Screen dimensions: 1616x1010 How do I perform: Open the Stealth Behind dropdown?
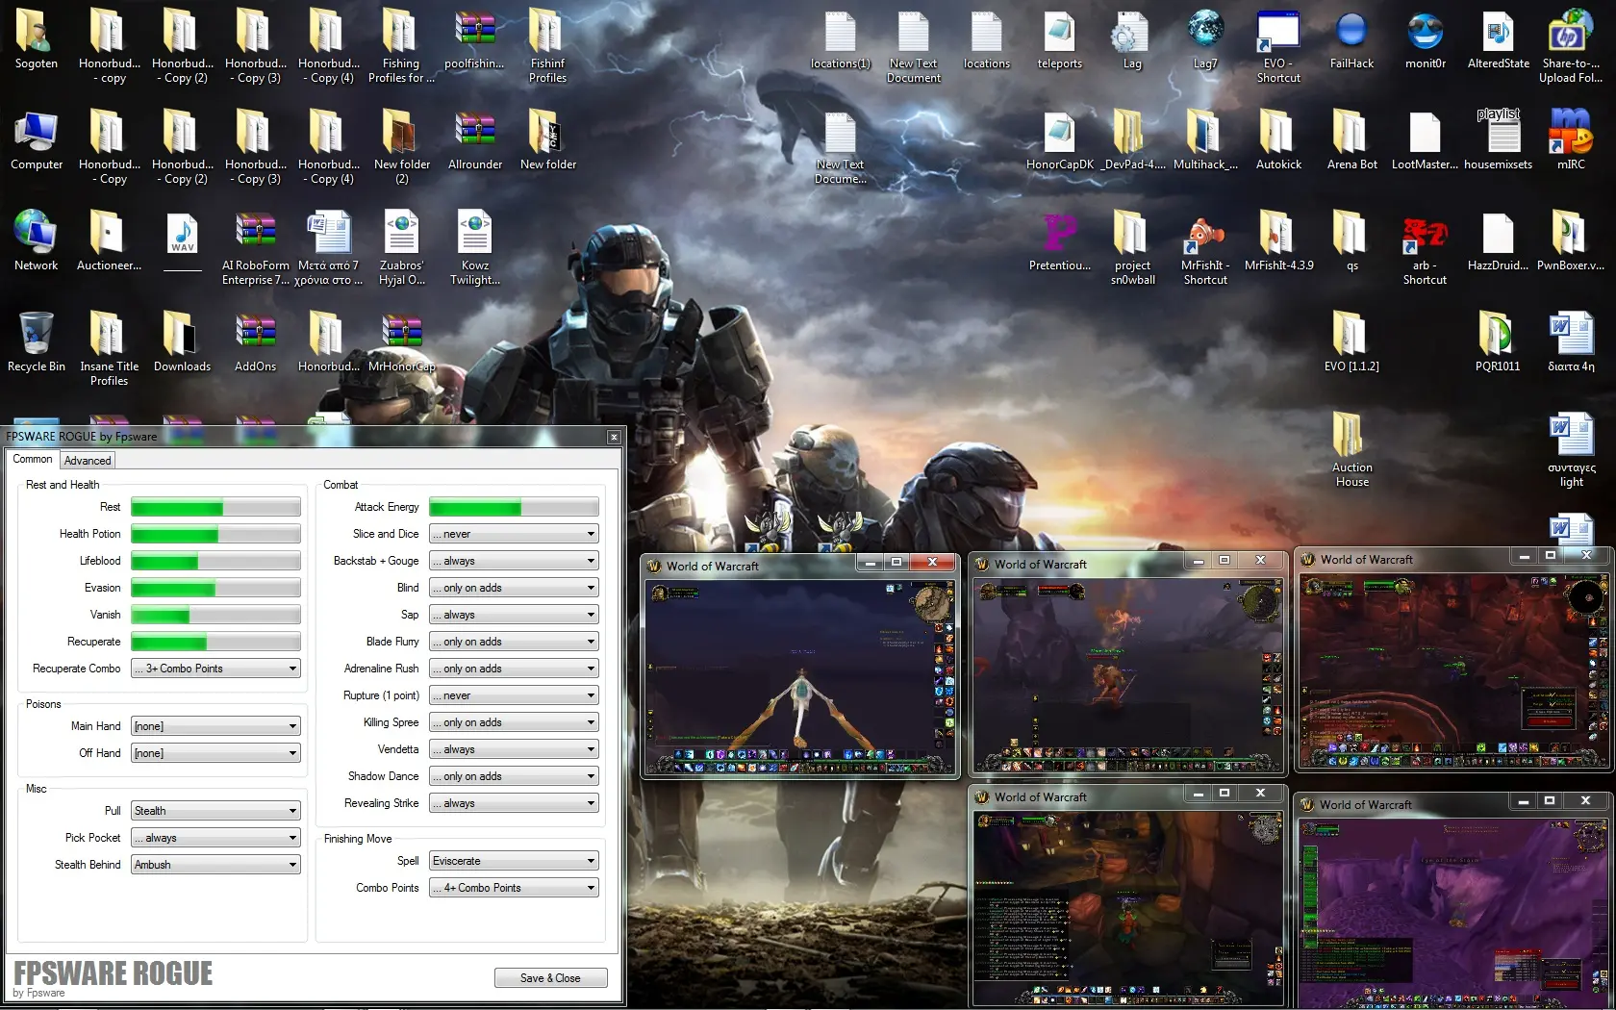[215, 865]
